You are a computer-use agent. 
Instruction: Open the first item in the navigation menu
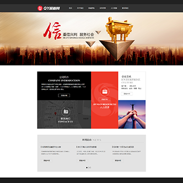point(71,8)
